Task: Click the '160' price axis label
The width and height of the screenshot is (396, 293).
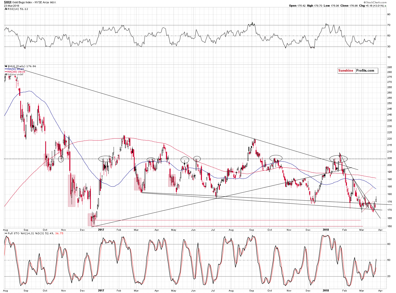Action: (x=389, y=226)
